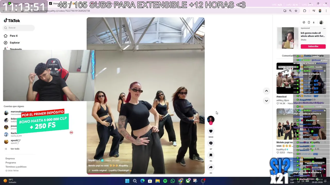This screenshot has width=330, height=185.
Task: Click Chrome's install app icon in address bar
Action: click(285, 11)
